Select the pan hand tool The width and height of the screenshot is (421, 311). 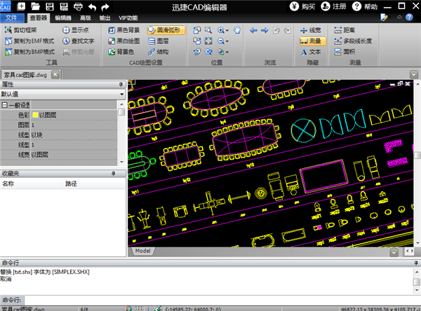(x=237, y=30)
